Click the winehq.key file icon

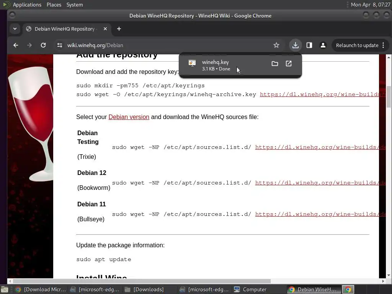pos(192,64)
